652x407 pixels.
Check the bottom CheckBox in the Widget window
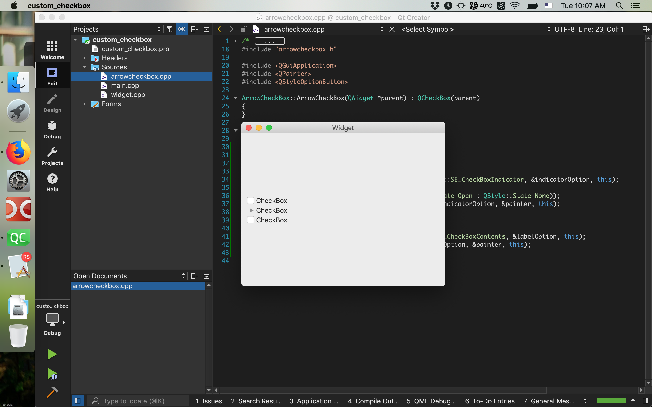[251, 220]
